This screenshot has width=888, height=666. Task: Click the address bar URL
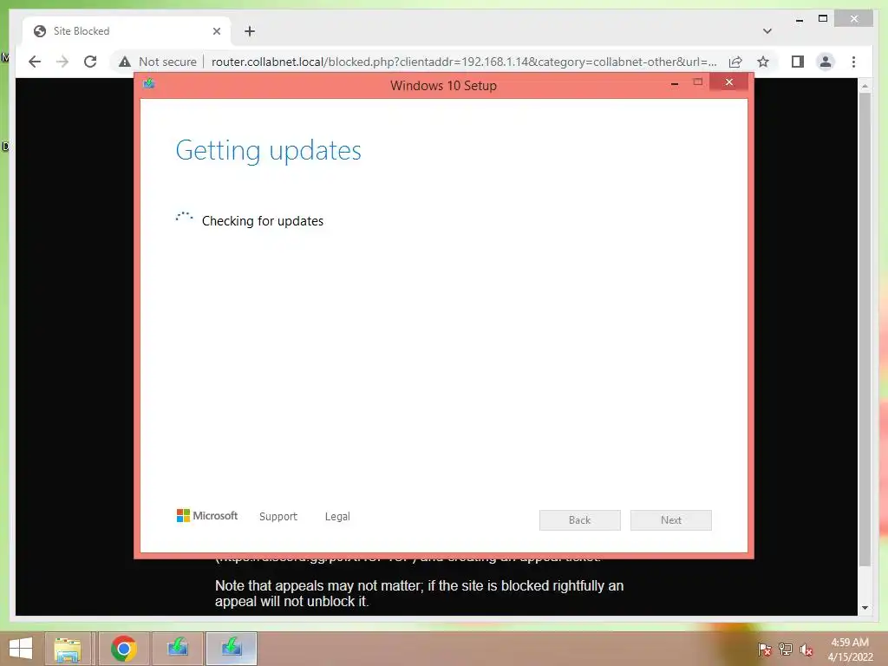coord(464,62)
